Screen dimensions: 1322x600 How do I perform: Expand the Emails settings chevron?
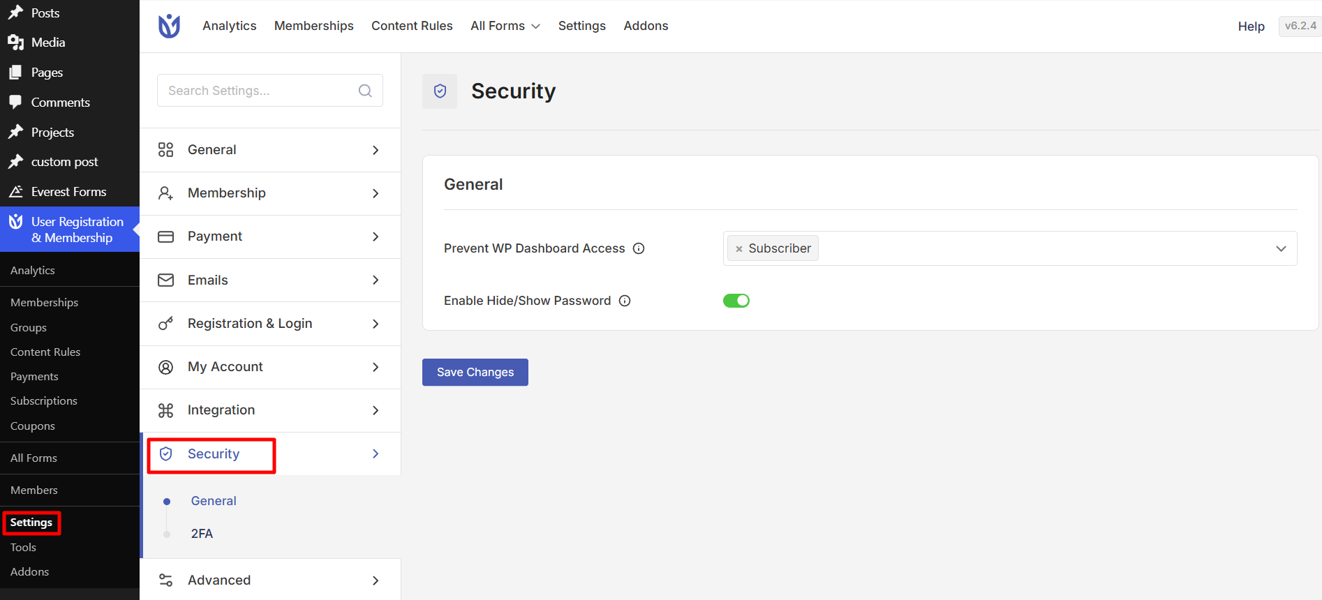point(376,280)
